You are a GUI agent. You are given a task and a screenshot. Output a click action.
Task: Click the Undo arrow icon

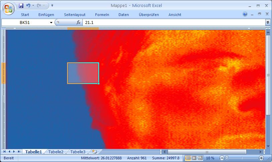coord(28,6)
